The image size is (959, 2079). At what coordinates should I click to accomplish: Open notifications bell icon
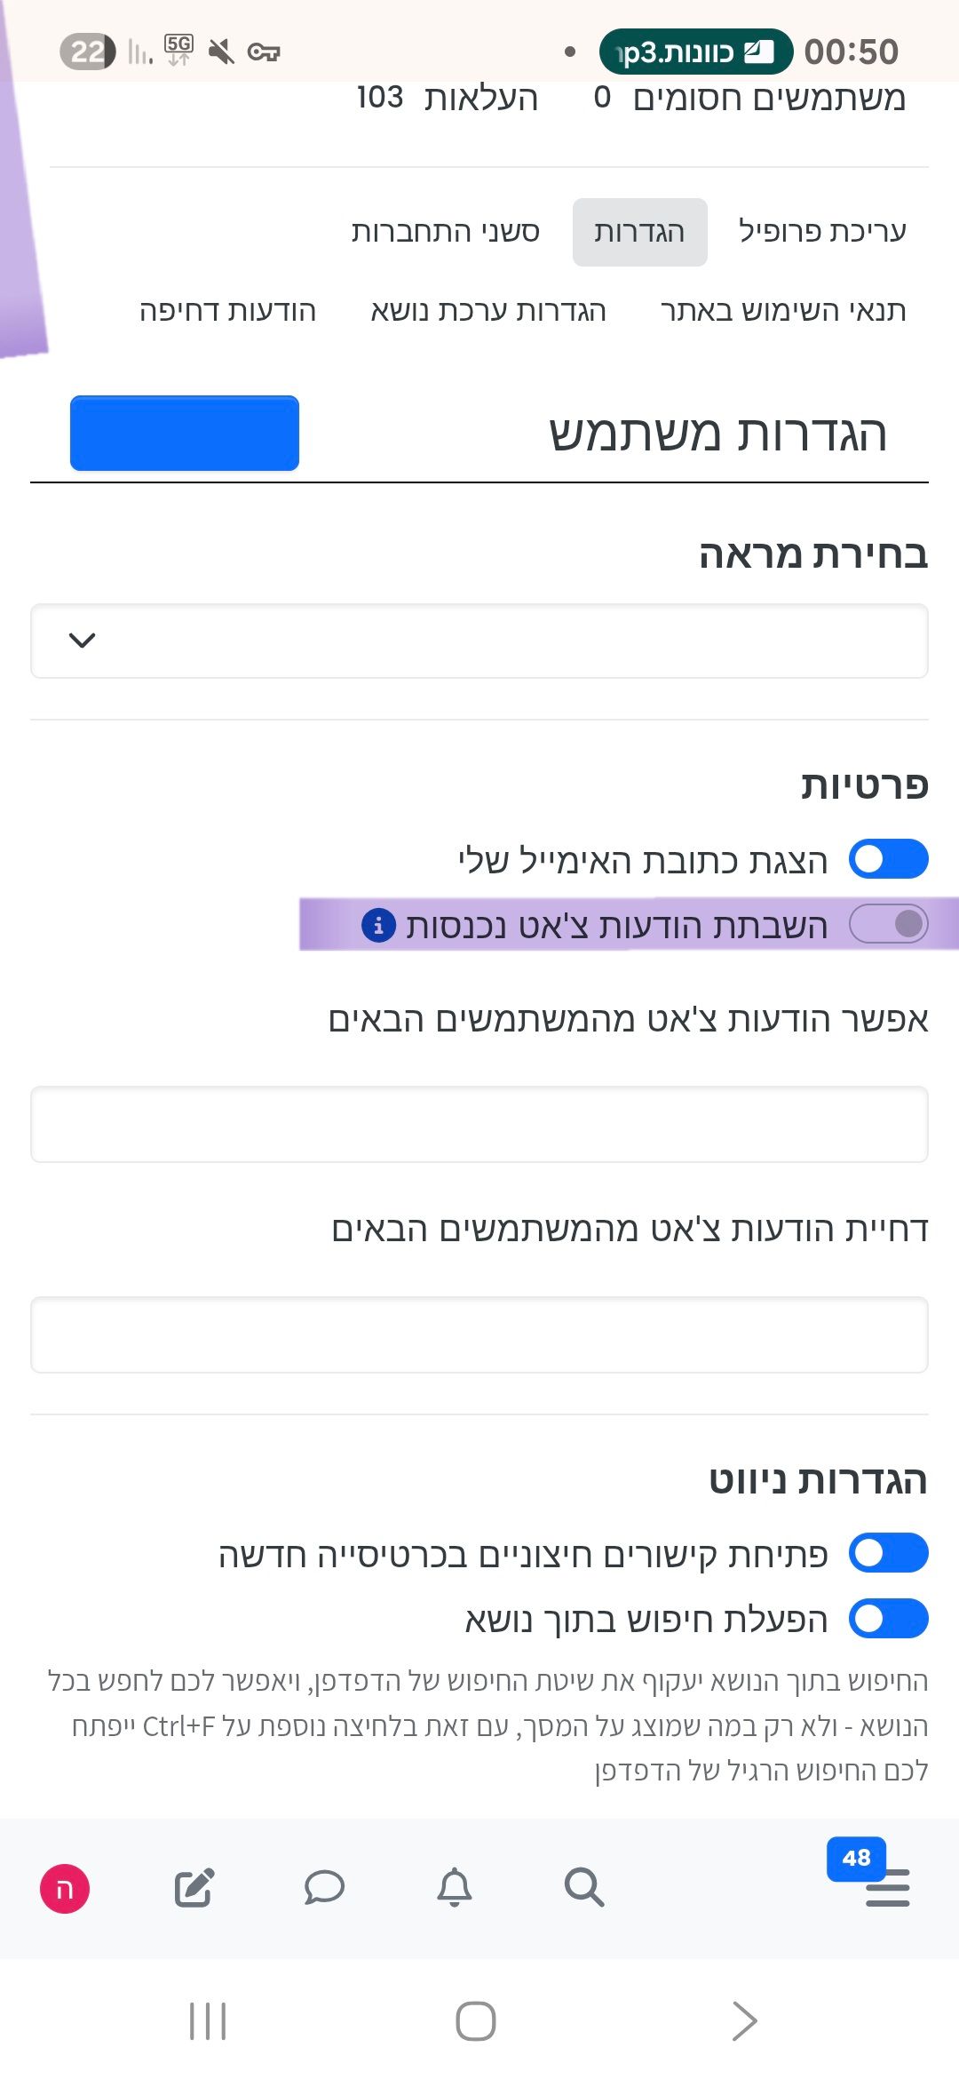click(x=454, y=1886)
